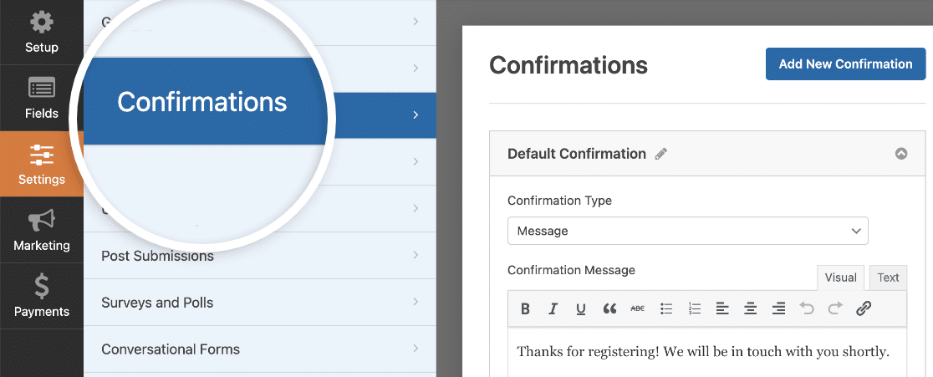Apply strikethrough formatting
Image resolution: width=933 pixels, height=377 pixels.
(637, 308)
